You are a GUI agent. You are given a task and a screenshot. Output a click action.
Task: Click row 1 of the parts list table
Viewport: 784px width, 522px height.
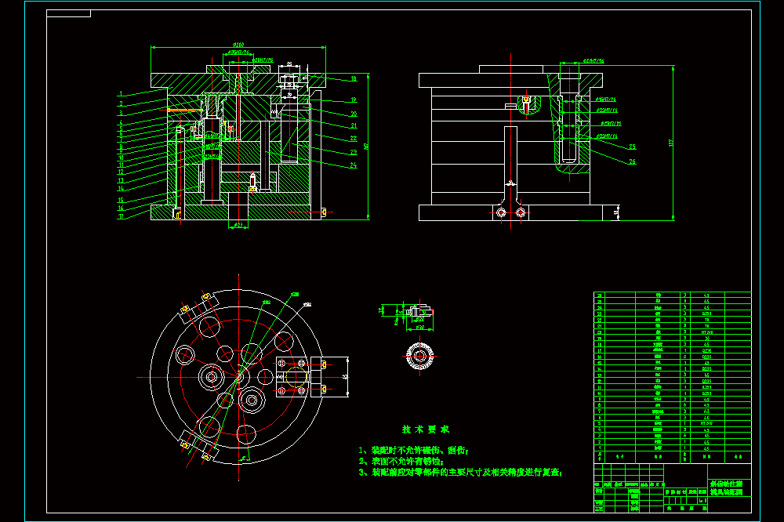(x=672, y=448)
